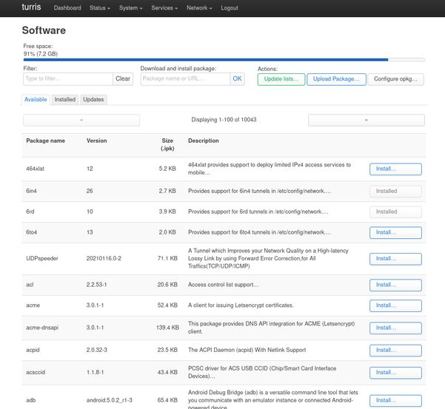Select the Available tab
This screenshot has width=445, height=409.
pos(36,99)
